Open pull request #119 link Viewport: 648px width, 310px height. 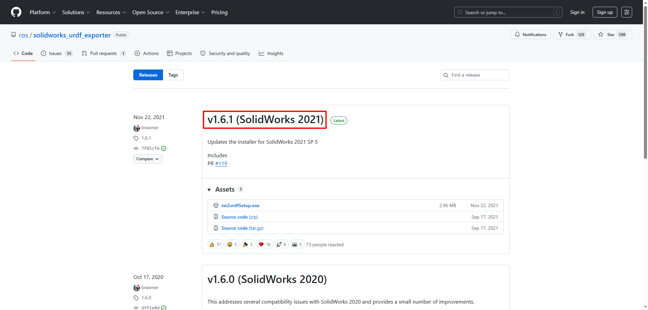(x=221, y=163)
